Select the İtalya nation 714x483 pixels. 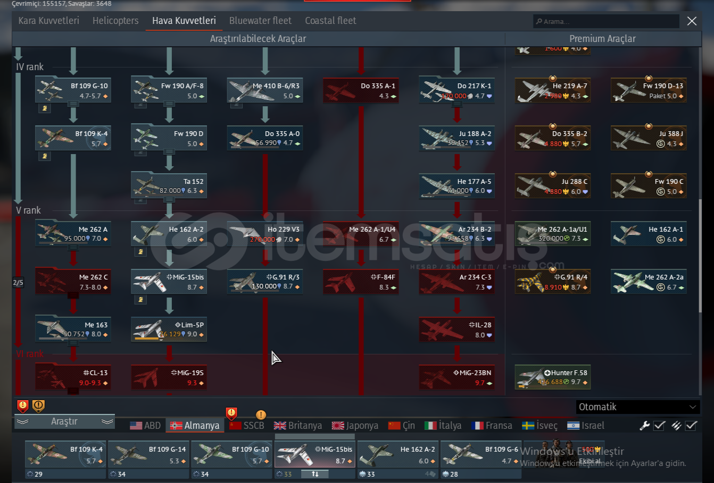tap(443, 426)
